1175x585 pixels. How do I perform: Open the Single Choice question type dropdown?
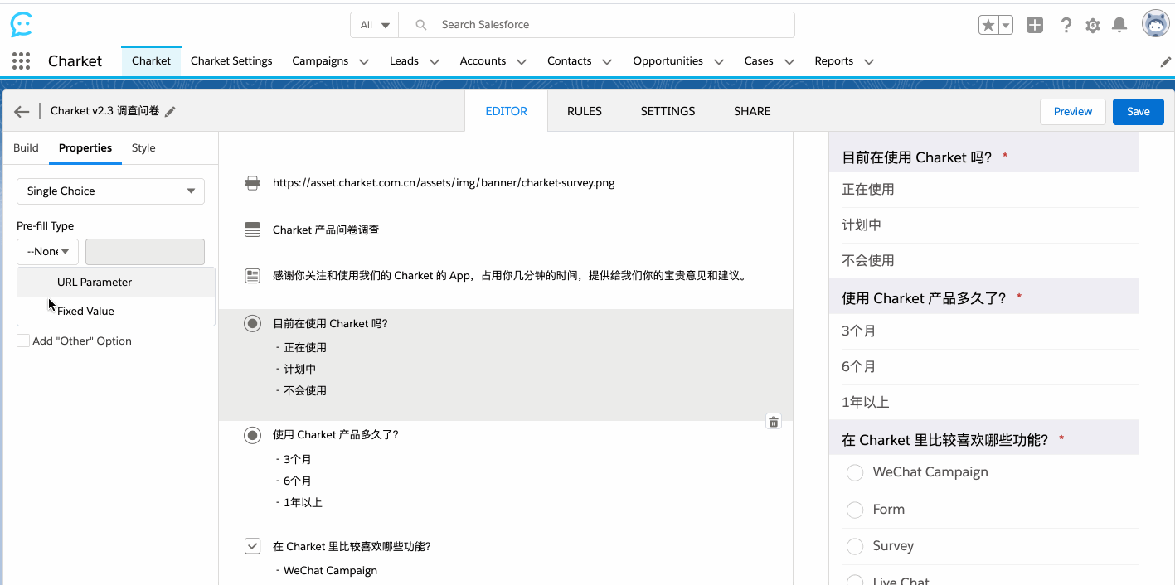pyautogui.click(x=110, y=191)
